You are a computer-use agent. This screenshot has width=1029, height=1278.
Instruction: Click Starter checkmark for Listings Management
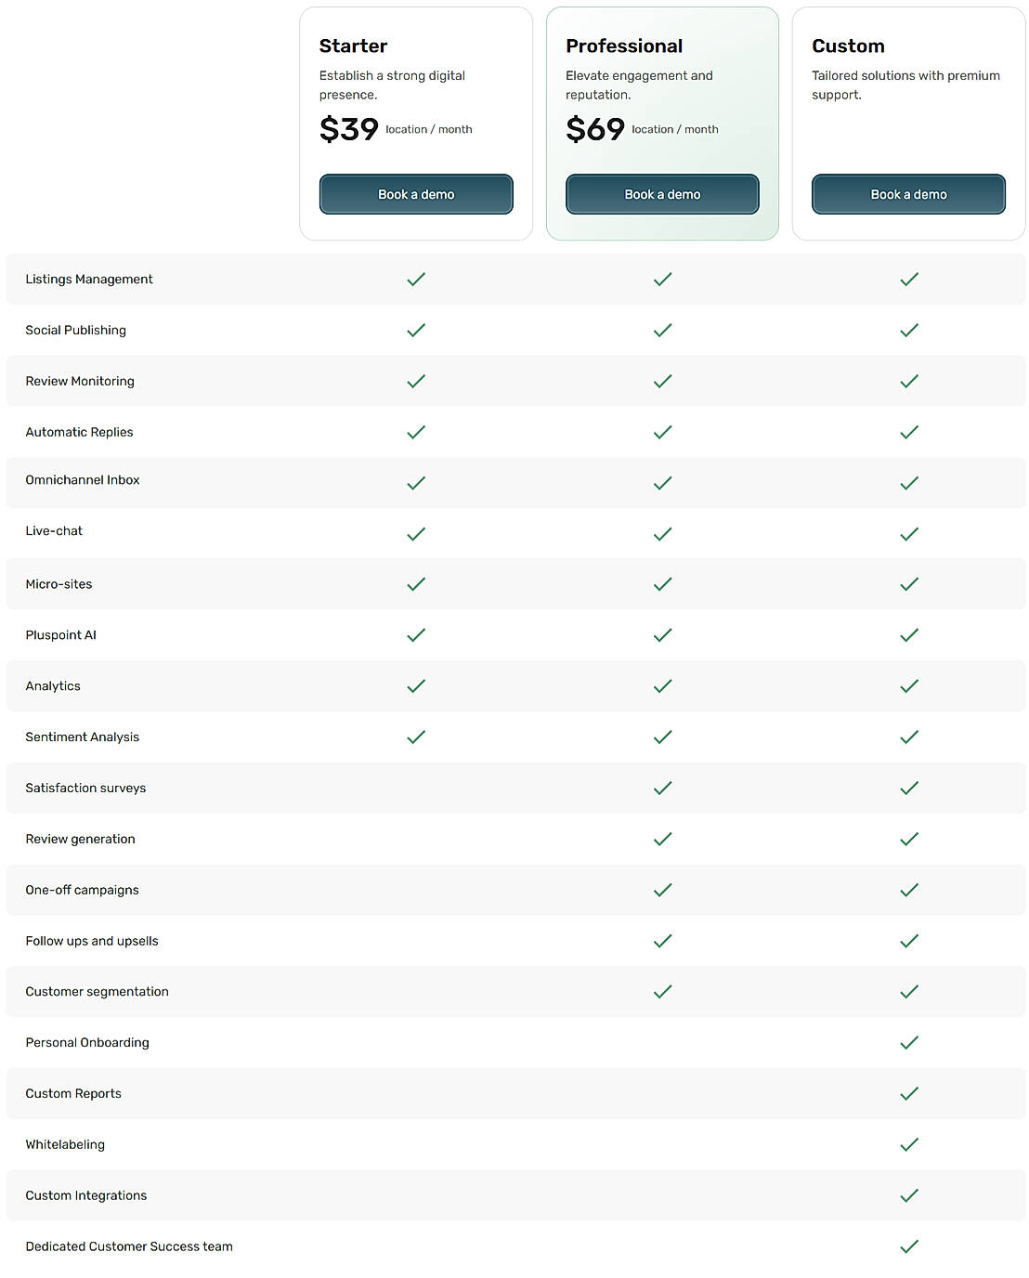416,279
